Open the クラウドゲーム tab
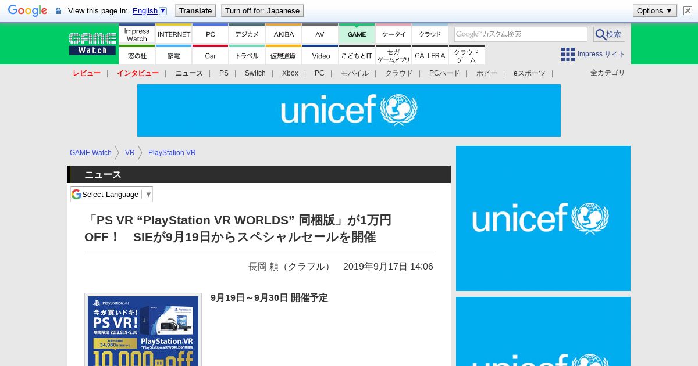 pos(466,55)
